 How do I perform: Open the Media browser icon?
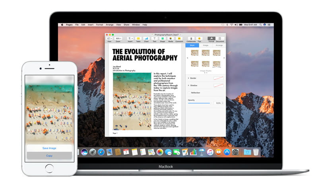tap(171, 39)
